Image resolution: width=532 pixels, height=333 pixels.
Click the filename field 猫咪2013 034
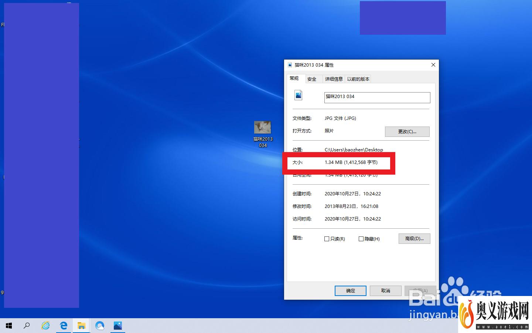(377, 97)
